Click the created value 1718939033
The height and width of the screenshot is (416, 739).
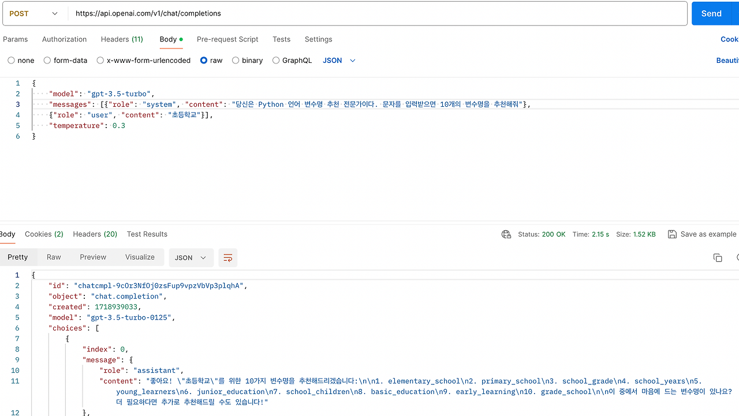tap(116, 307)
